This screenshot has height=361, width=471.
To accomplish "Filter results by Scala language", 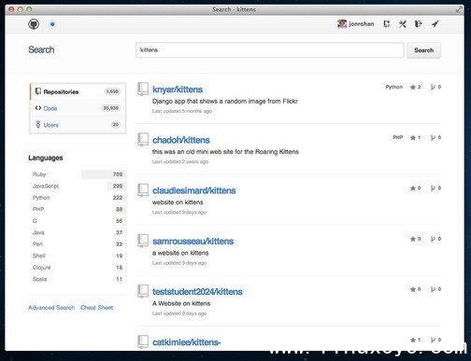I will click(78, 279).
